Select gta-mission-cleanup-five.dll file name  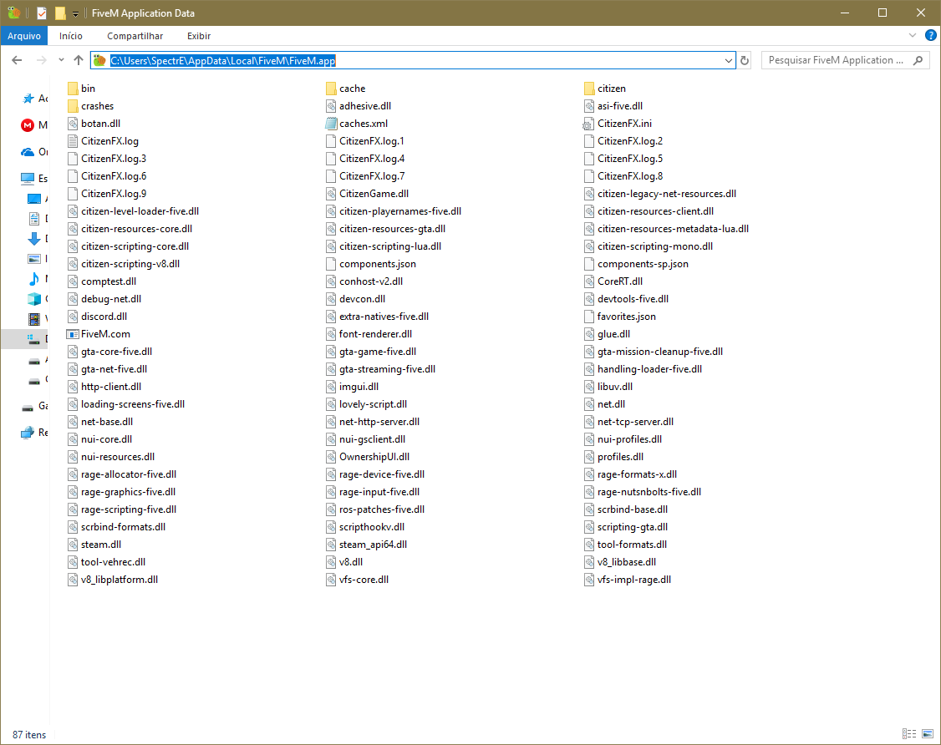point(660,352)
